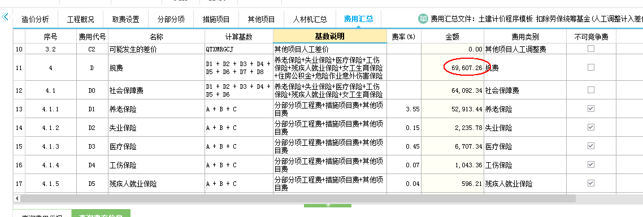Image resolution: width=643 pixels, height=217 pixels.
Task: Select the 残疾人就业保险 name cell
Action: click(x=157, y=183)
